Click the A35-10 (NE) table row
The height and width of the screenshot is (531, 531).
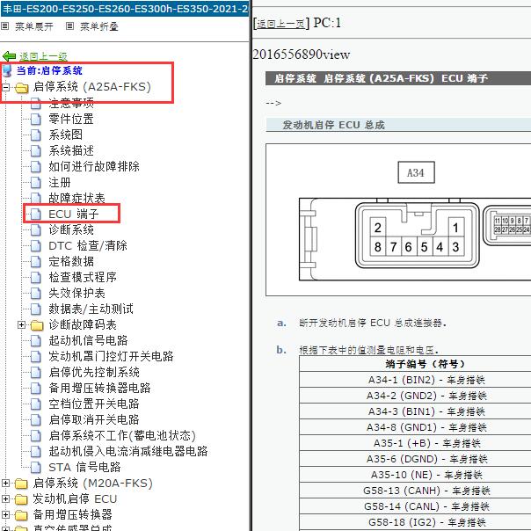pos(415,475)
